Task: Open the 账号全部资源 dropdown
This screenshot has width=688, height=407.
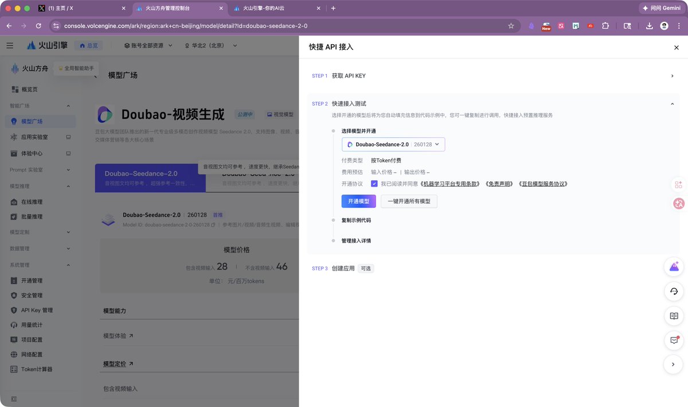Action: point(148,45)
